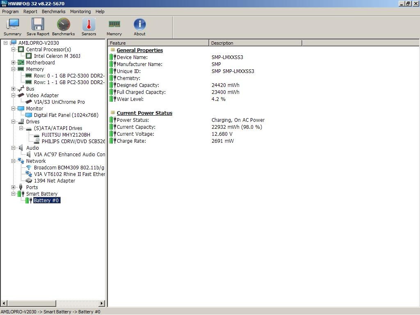420x315 pixels.
Task: Click the Broadcom wireless adapter icon
Action: coord(29,167)
